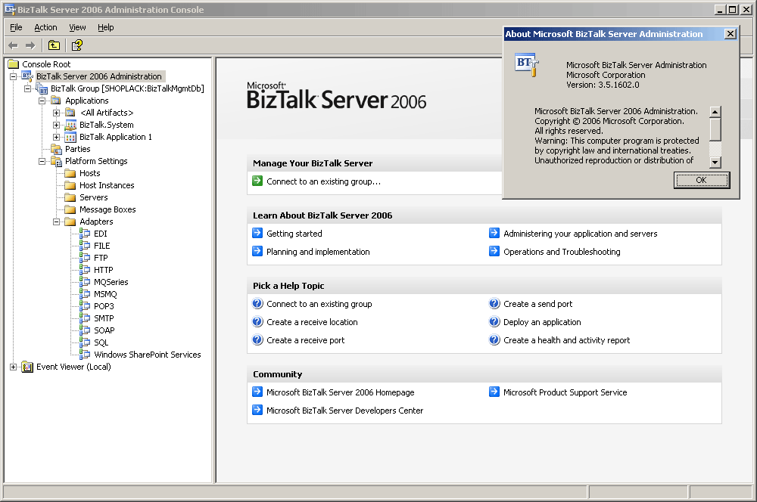This screenshot has height=502, width=757.
Task: Click About dialog scrollbar down arrow
Action: (715, 163)
